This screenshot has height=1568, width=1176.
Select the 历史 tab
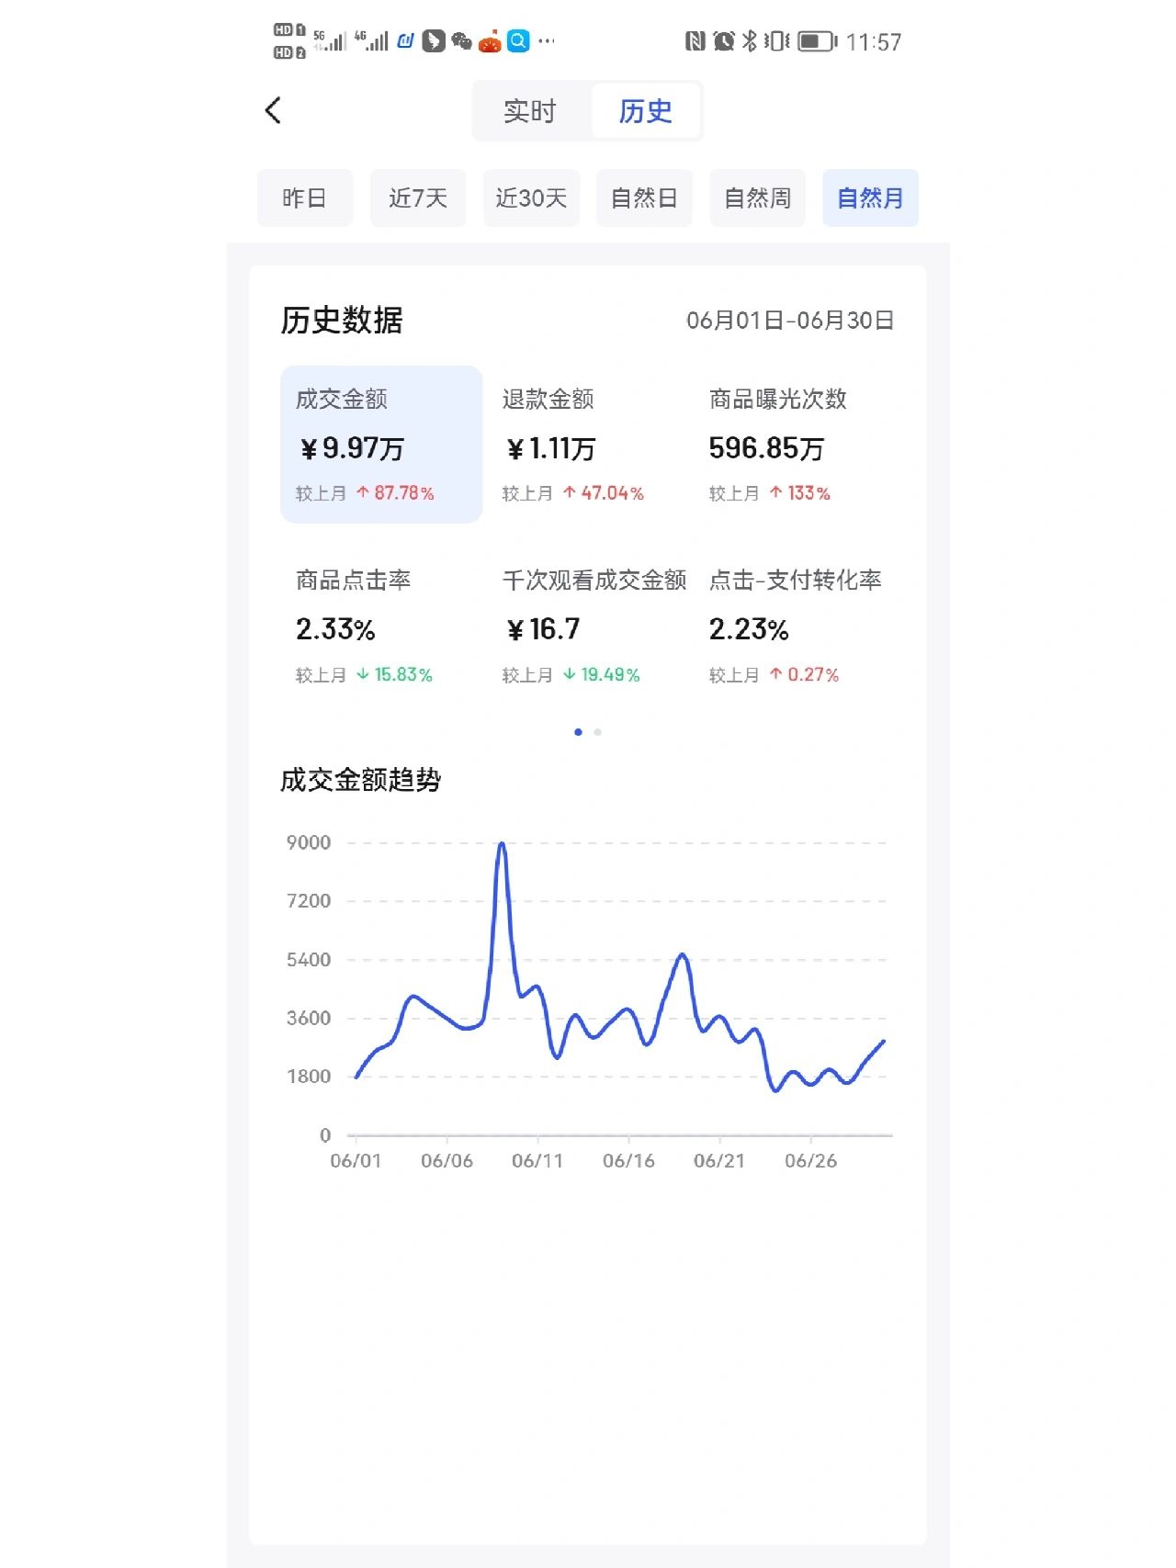(x=645, y=111)
